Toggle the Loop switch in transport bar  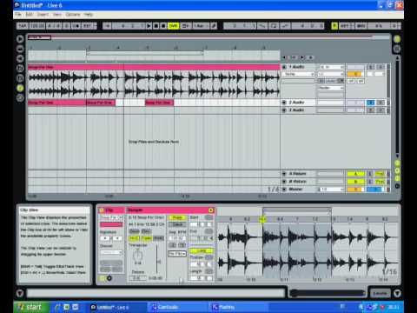pyautogui.click(x=274, y=26)
